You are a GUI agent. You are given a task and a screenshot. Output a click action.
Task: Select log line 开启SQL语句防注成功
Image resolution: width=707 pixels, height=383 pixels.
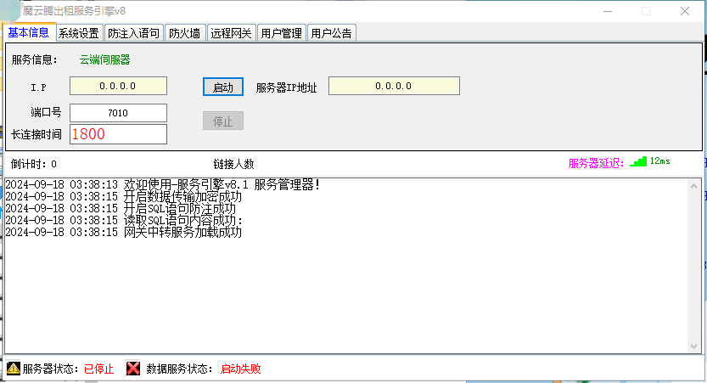pyautogui.click(x=121, y=208)
